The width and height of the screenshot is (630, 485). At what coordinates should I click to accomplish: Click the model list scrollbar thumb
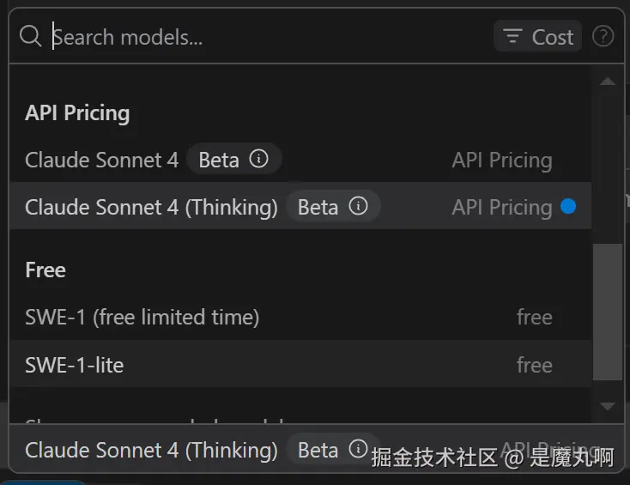[x=608, y=311]
